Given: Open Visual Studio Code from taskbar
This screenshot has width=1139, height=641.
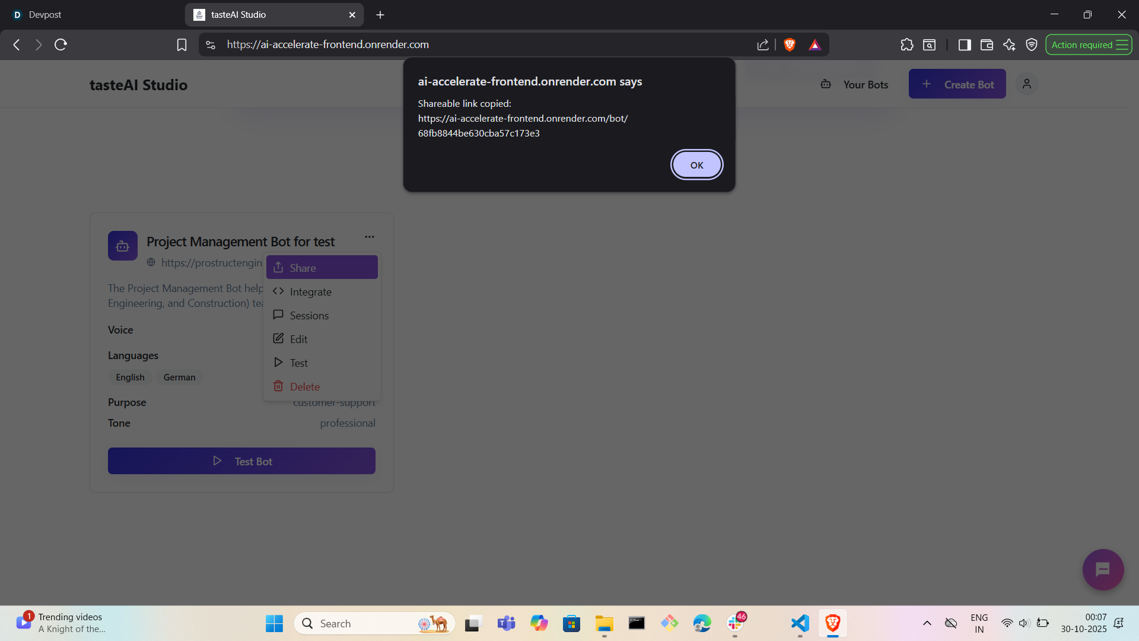Looking at the screenshot, I should pyautogui.click(x=800, y=623).
